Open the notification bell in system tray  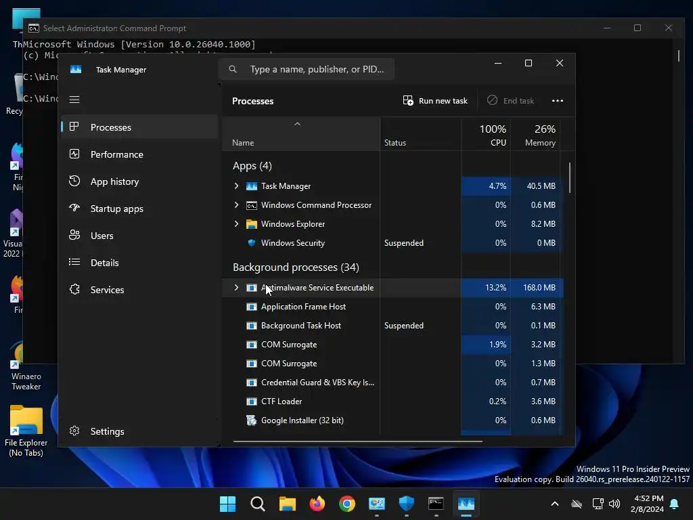tap(674, 504)
